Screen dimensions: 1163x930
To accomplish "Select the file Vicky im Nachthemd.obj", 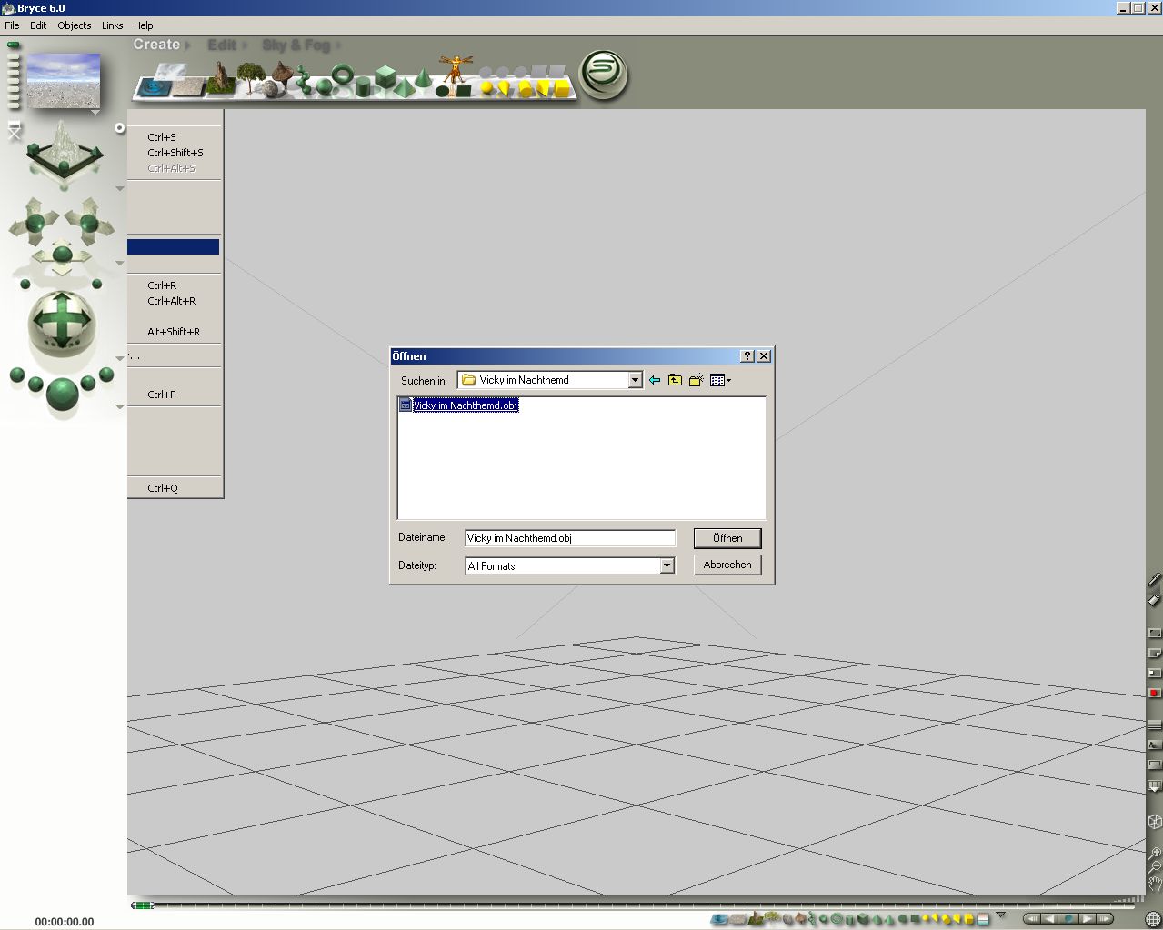I will [x=459, y=405].
